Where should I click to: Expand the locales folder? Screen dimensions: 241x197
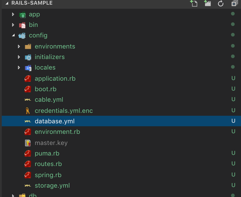click(x=19, y=68)
